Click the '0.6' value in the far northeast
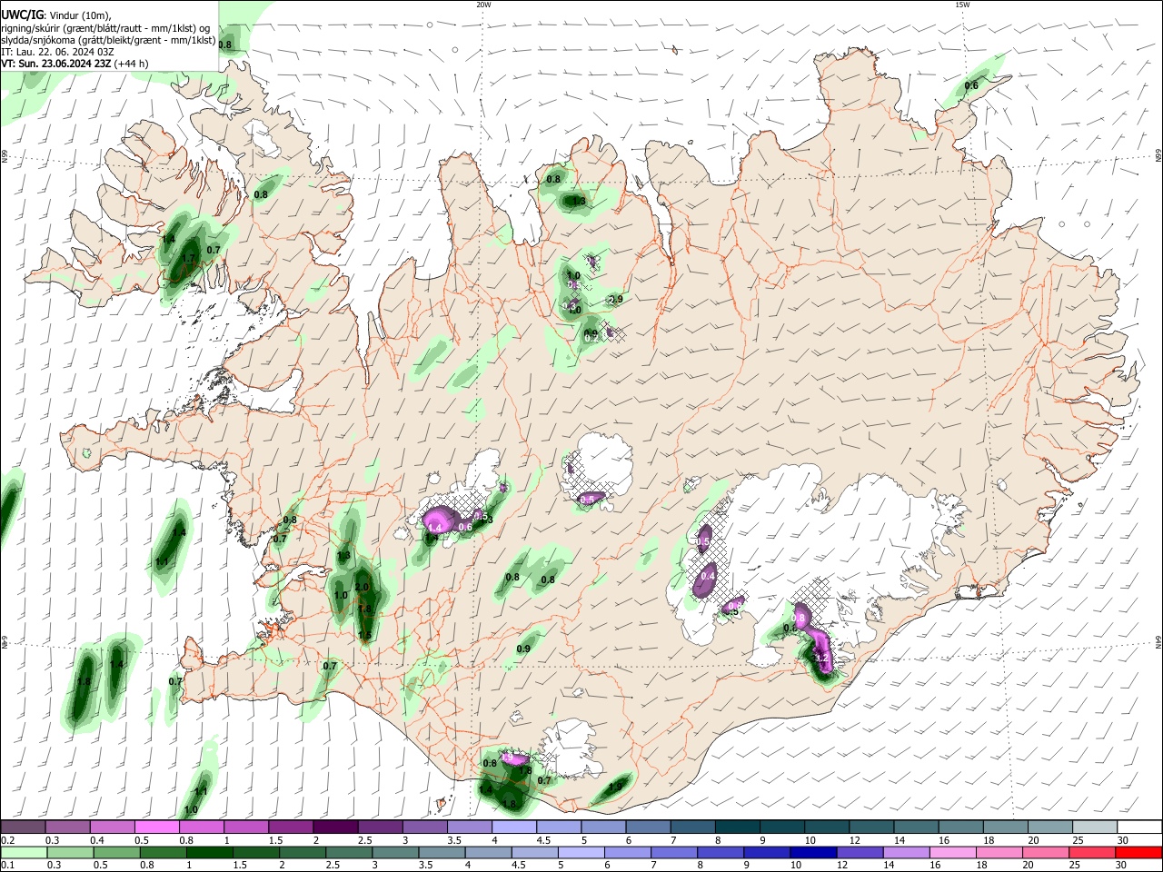 pos(971,85)
